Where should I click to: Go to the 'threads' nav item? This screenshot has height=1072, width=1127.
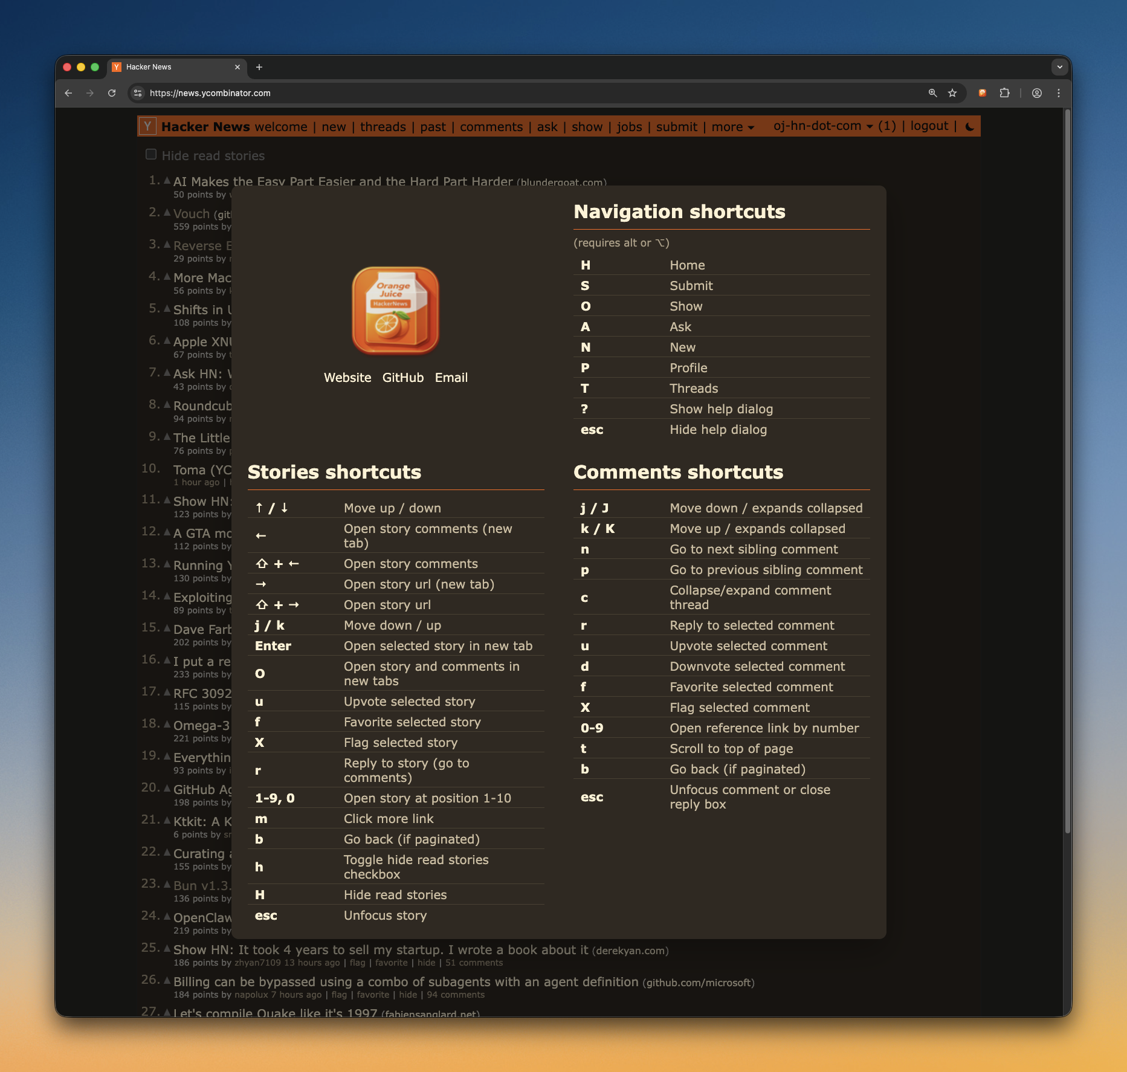[383, 127]
